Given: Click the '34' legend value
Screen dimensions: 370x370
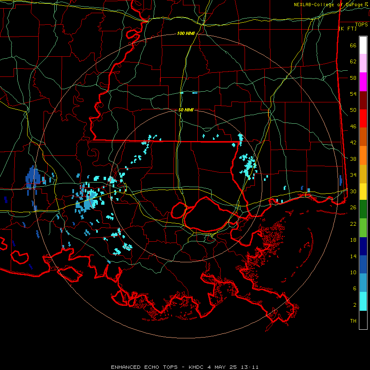Looking at the screenshot, I should coord(353,175).
